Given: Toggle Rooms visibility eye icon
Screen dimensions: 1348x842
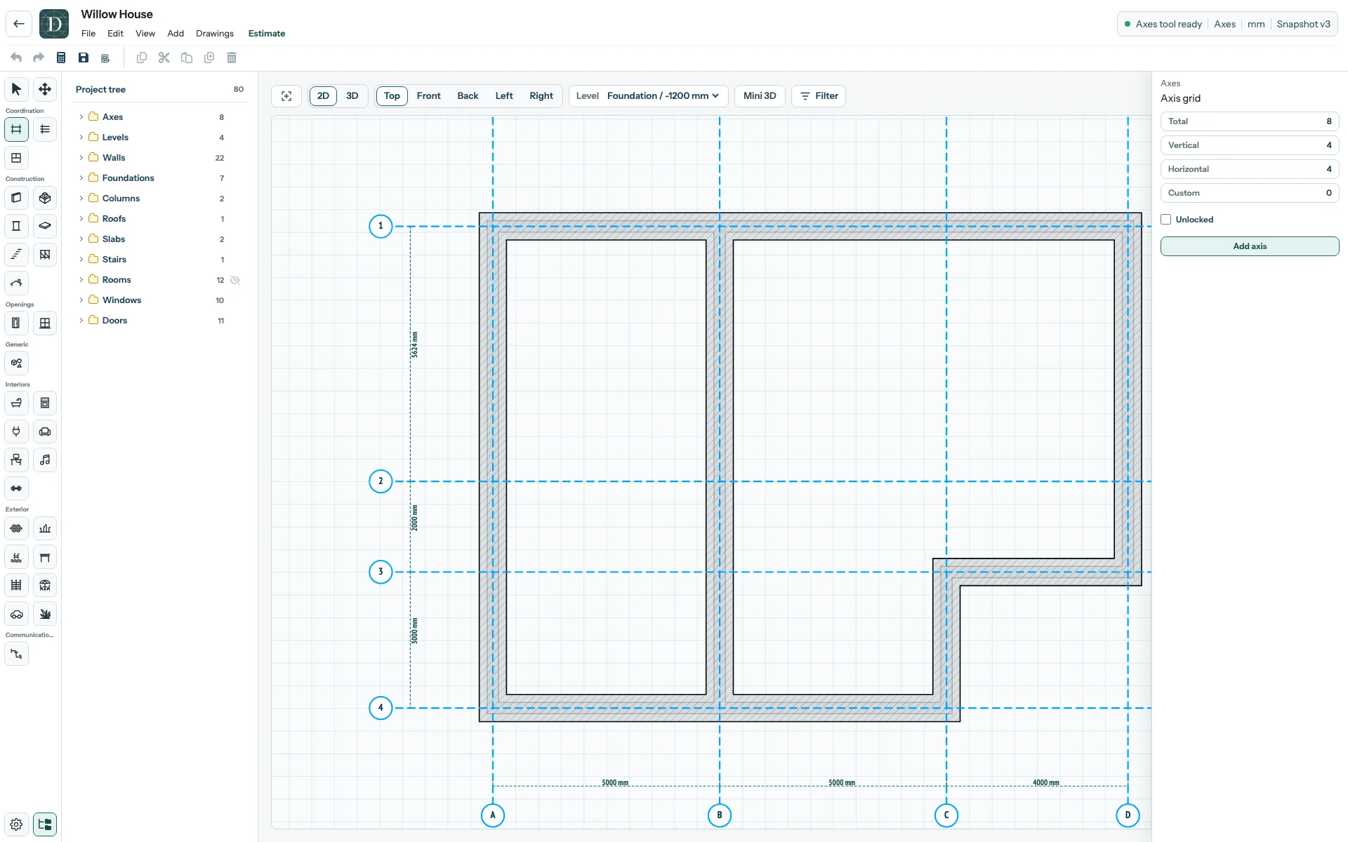Looking at the screenshot, I should pos(235,280).
